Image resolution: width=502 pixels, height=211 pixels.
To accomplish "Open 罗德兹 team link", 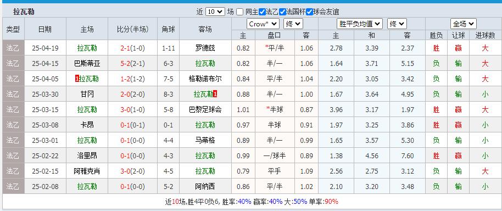I will click(205, 48).
